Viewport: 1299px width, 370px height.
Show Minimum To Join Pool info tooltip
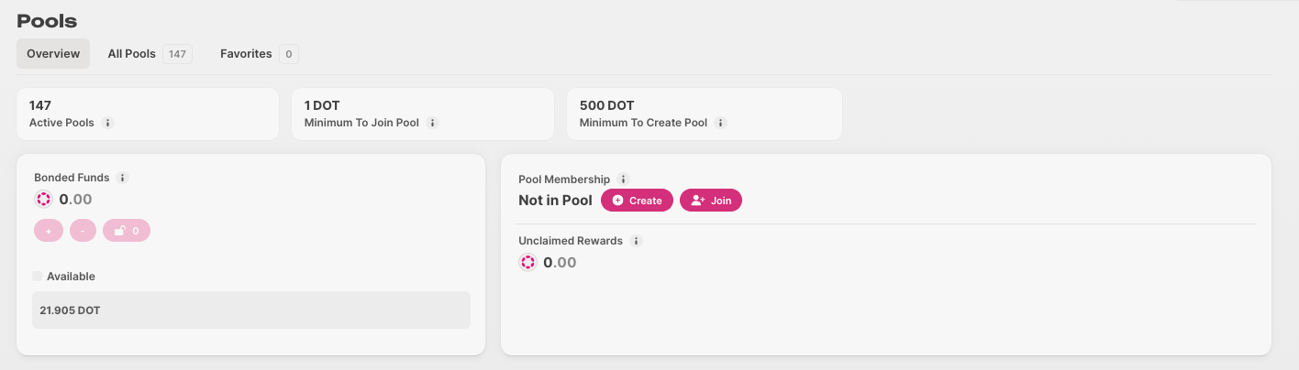(x=433, y=123)
